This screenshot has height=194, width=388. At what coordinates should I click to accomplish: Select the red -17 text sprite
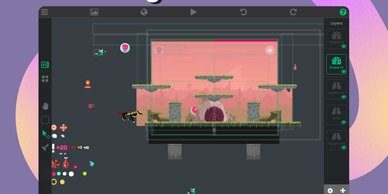click(72, 148)
